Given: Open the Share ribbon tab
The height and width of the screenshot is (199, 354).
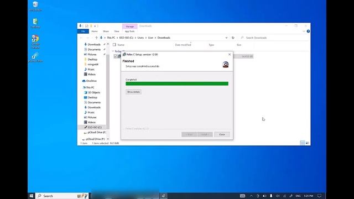Looking at the screenshot, I should [106, 32].
